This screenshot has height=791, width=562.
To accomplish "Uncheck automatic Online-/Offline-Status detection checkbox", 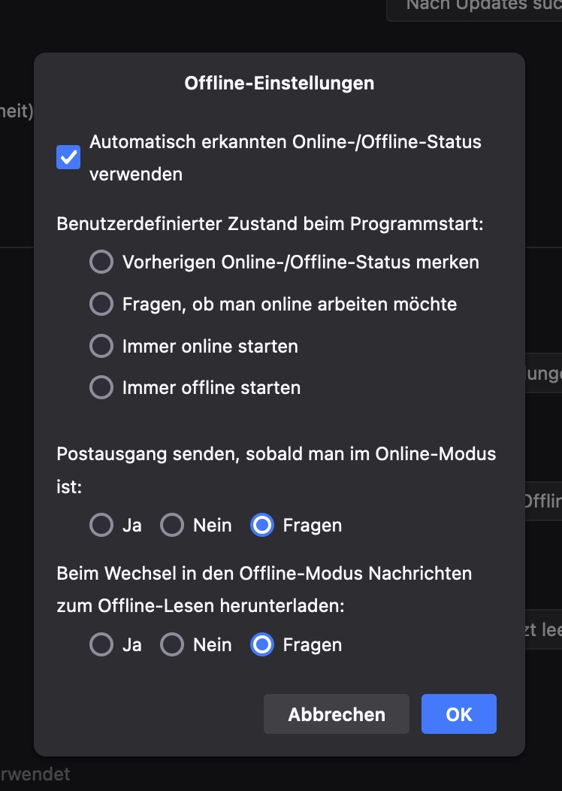I will coord(68,157).
